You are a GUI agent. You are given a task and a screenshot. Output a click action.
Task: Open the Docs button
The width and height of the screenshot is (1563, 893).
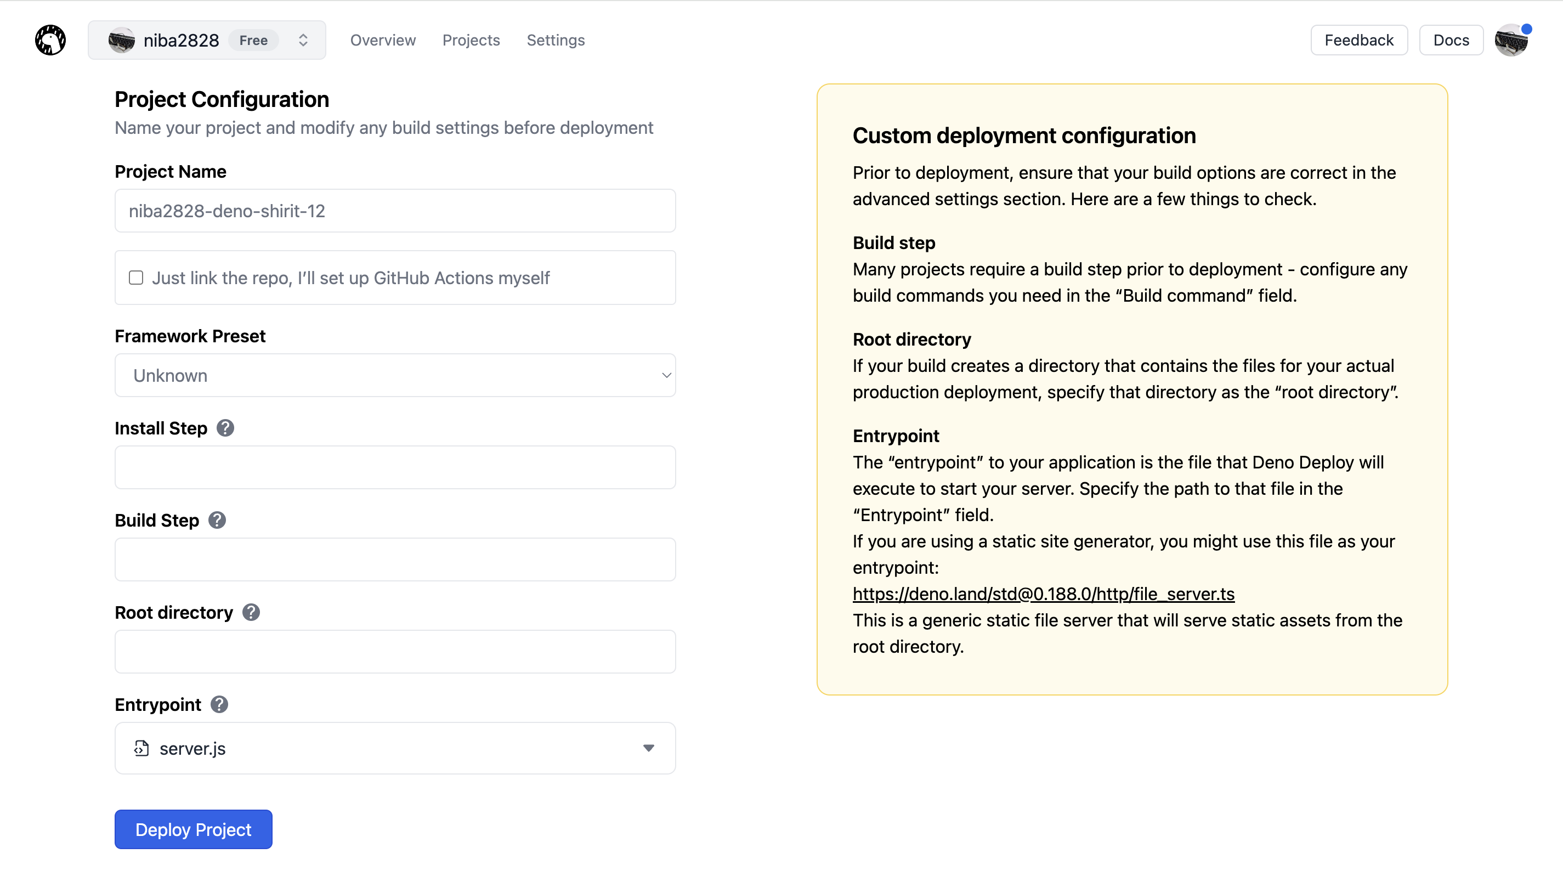pyautogui.click(x=1451, y=41)
